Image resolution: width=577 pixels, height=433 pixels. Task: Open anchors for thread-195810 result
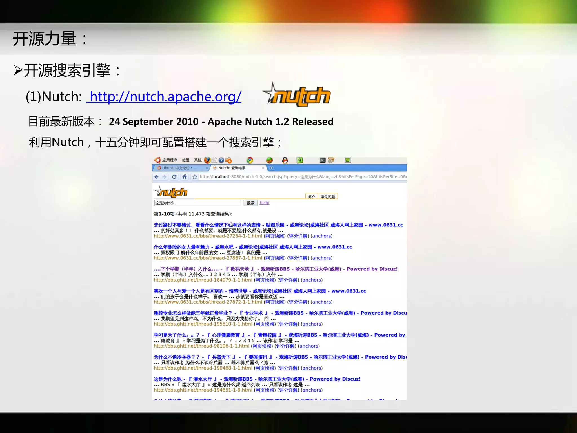312,324
